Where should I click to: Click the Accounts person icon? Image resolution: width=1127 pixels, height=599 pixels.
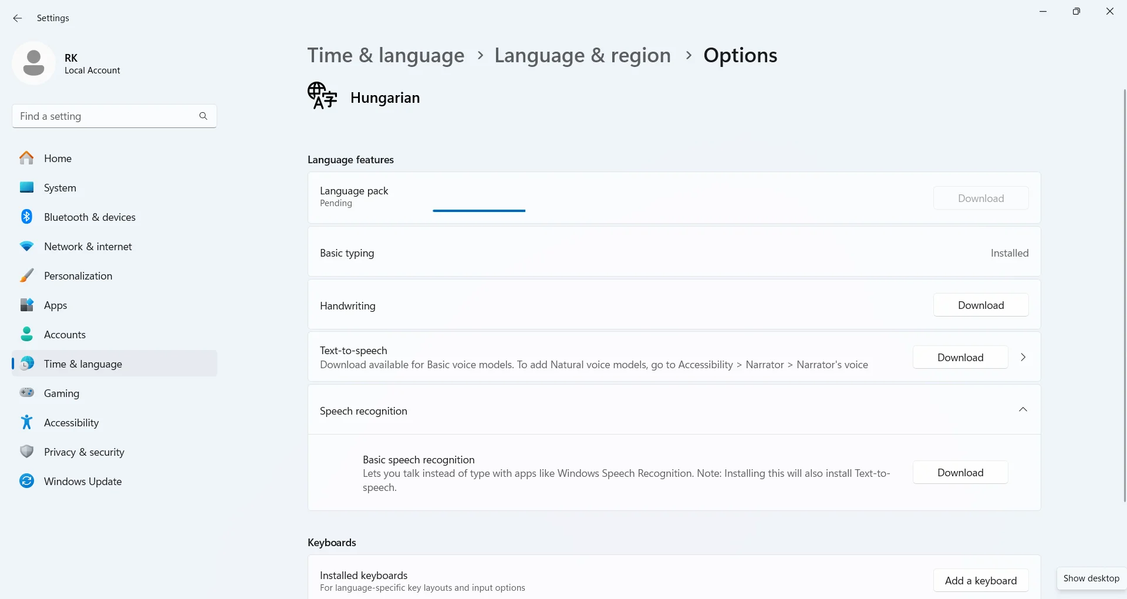[26, 334]
